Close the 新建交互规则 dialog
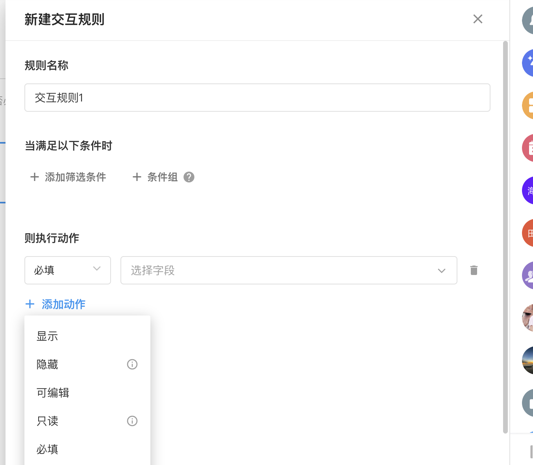533x465 pixels. (x=477, y=19)
